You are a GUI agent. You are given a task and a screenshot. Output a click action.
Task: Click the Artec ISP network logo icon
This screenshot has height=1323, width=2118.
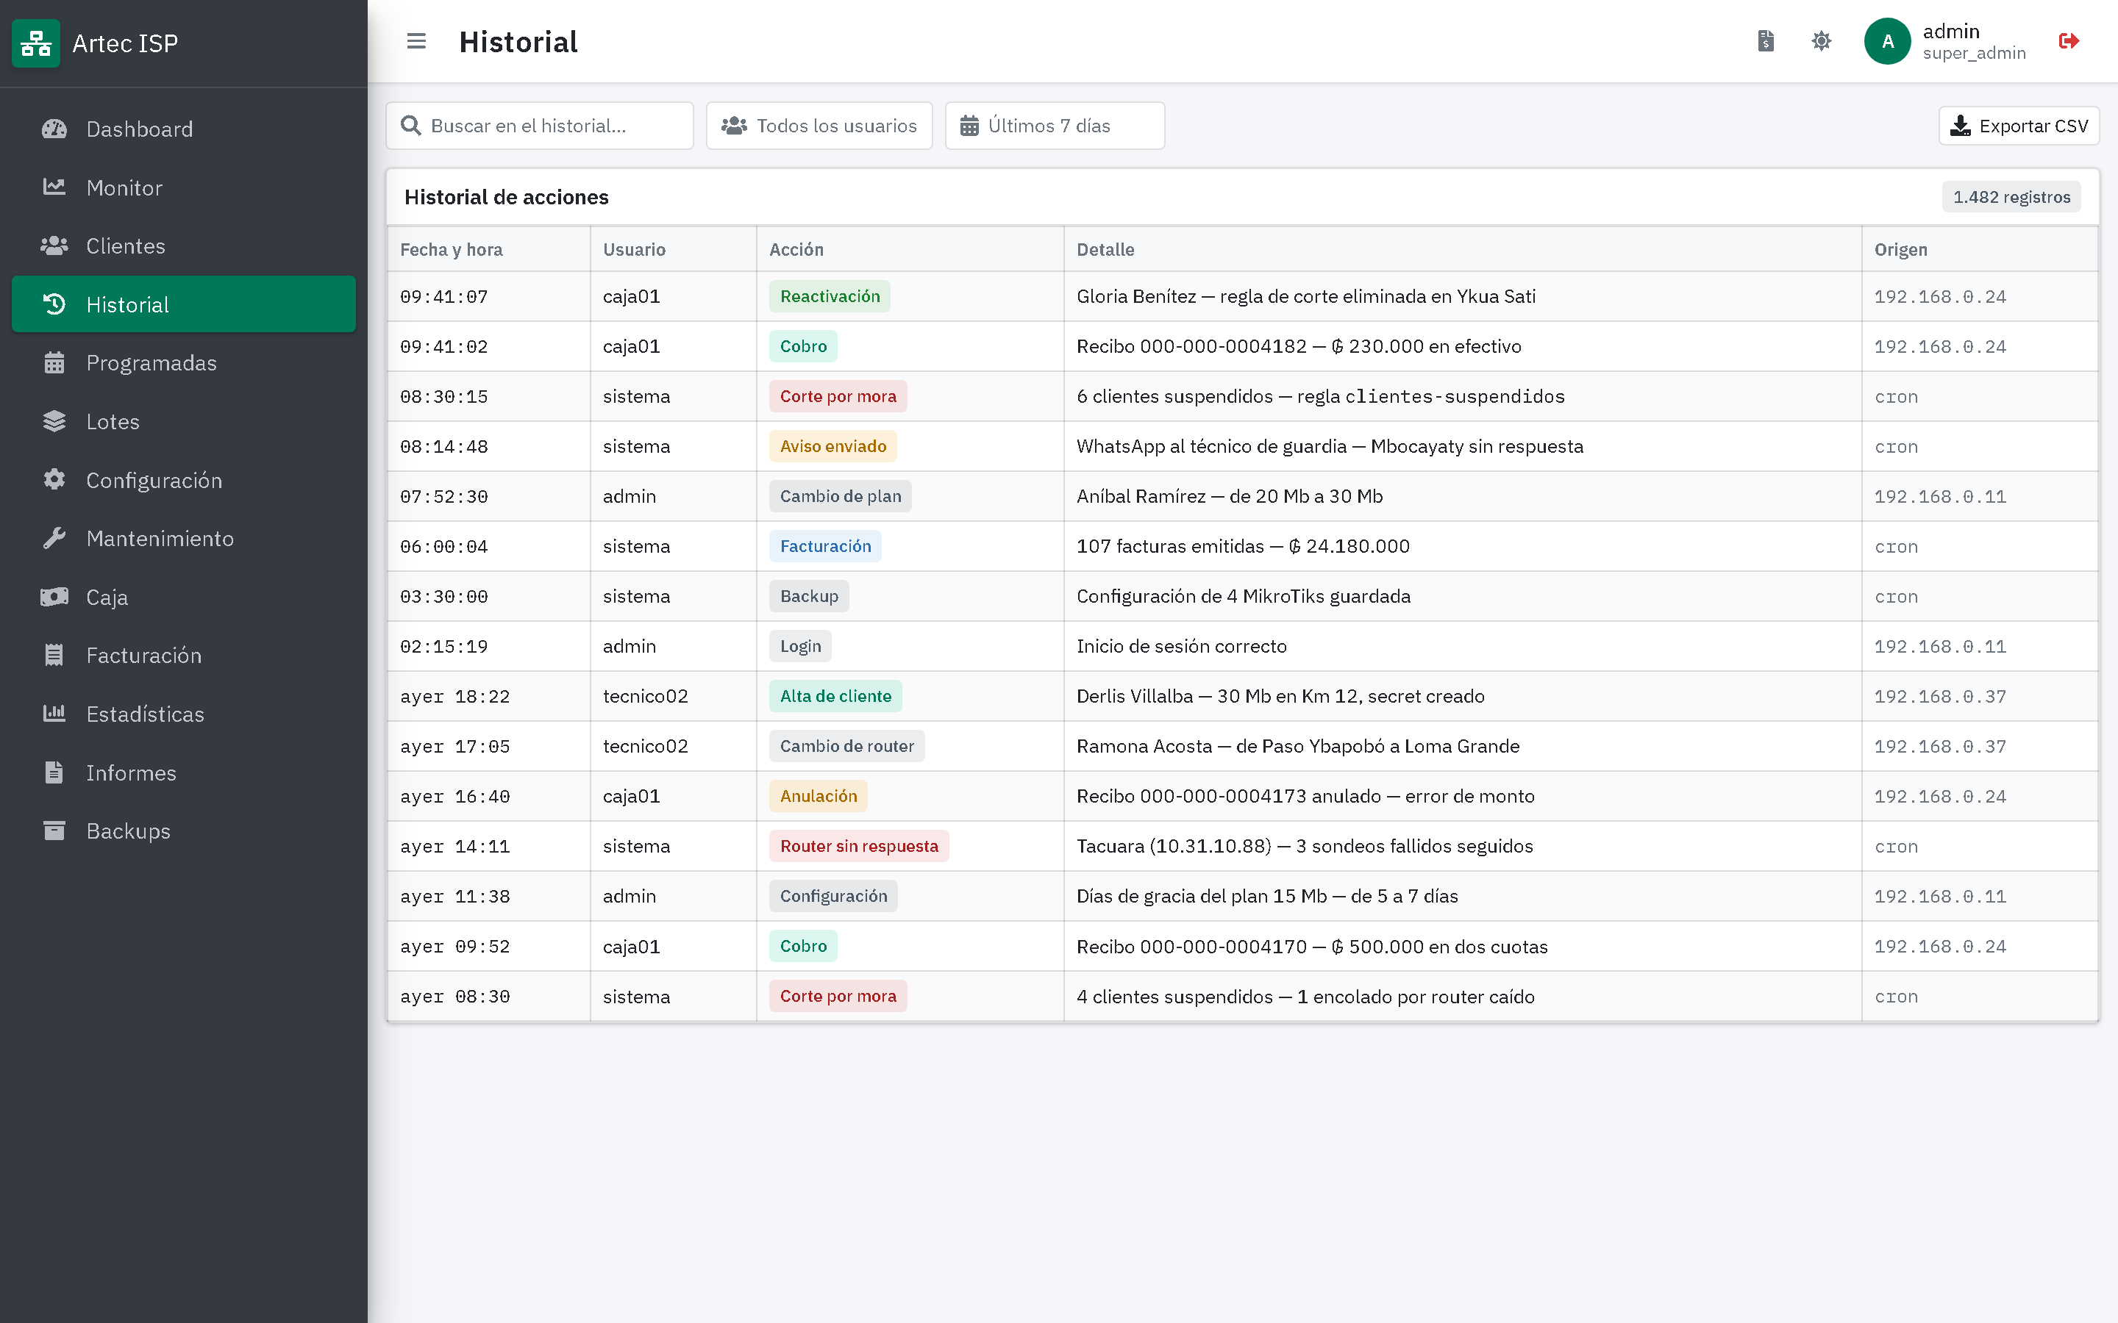coord(36,43)
